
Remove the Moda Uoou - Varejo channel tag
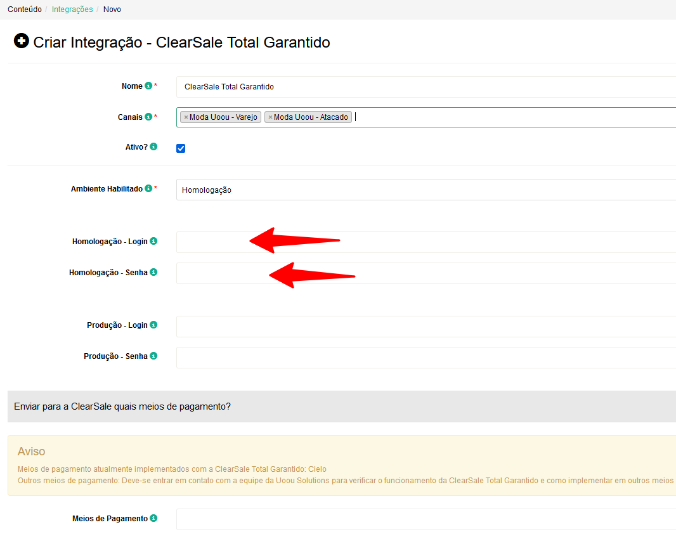(186, 117)
